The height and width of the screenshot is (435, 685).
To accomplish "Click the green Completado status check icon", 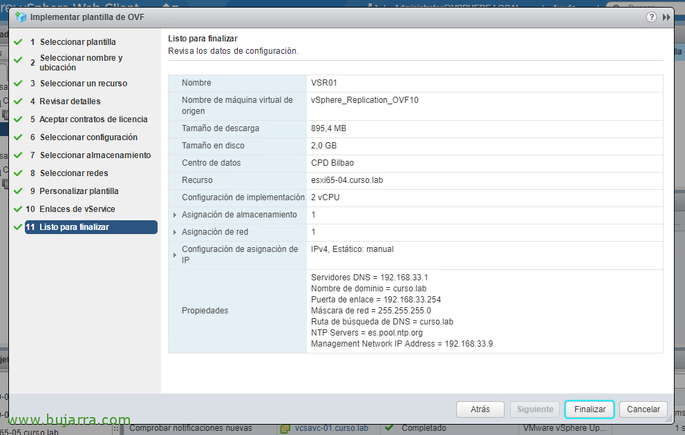I will [x=389, y=427].
